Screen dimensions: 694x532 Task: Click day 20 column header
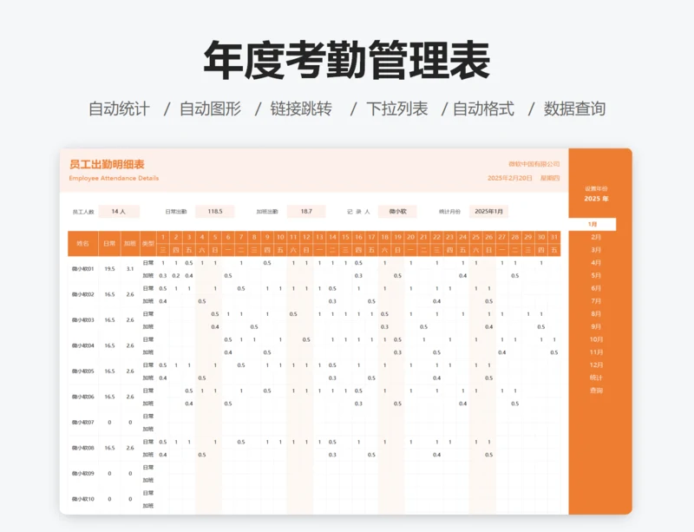pyautogui.click(x=410, y=238)
